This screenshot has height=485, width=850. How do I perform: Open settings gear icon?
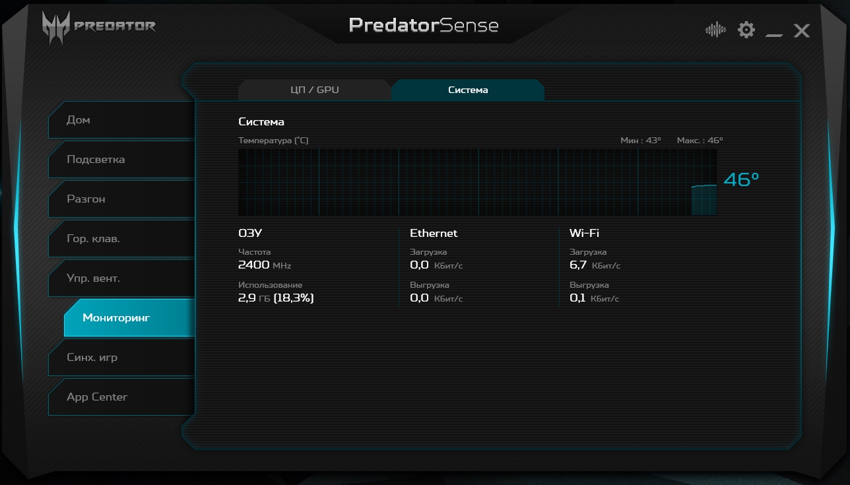tap(746, 30)
